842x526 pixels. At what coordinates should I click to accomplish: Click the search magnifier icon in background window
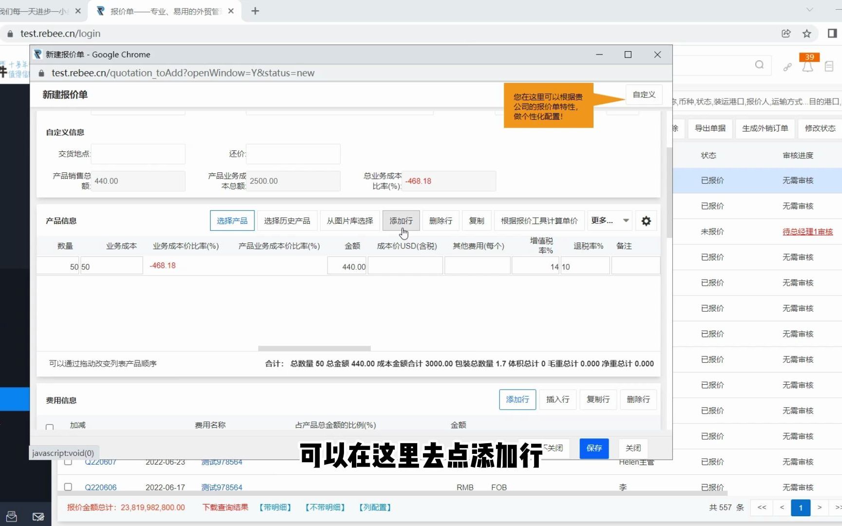point(759,65)
